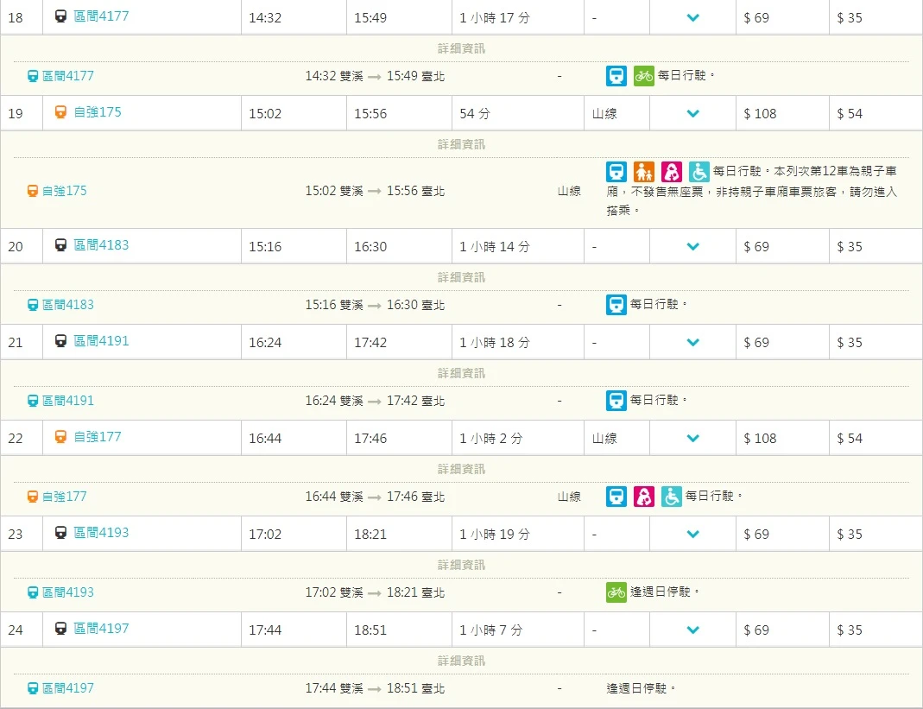The image size is (923, 709).
Task: Click the orange train icon in row 19
Action: click(x=60, y=112)
